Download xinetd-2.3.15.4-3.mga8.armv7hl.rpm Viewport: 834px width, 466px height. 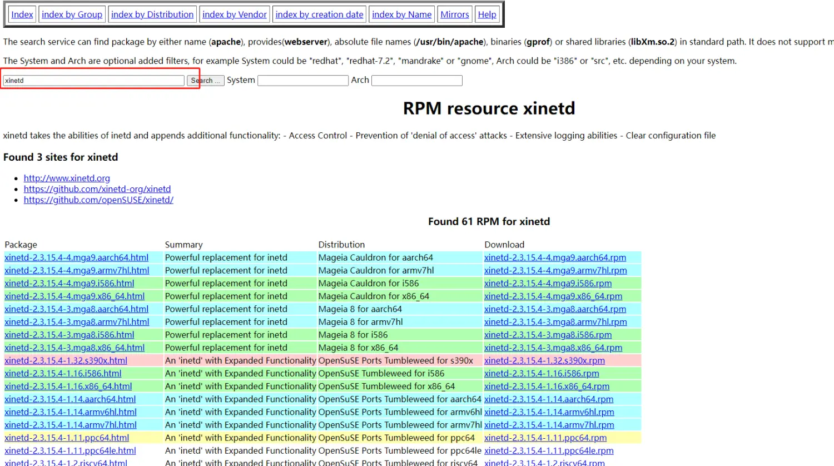(x=555, y=322)
